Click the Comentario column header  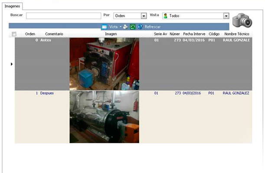point(54,34)
